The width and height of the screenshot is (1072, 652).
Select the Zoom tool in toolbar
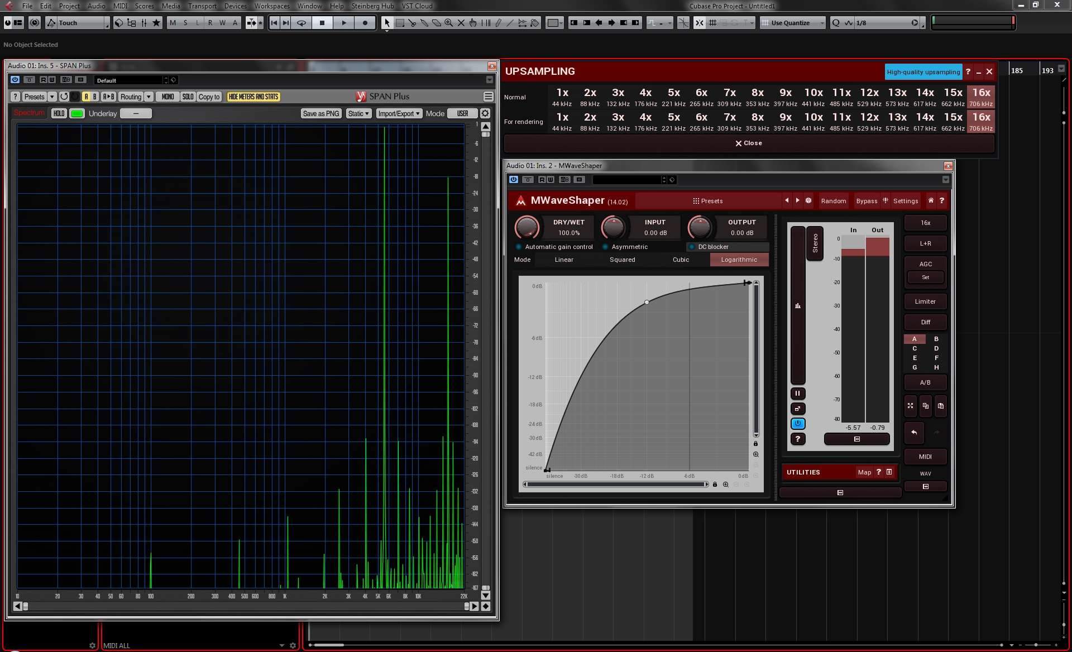(448, 23)
